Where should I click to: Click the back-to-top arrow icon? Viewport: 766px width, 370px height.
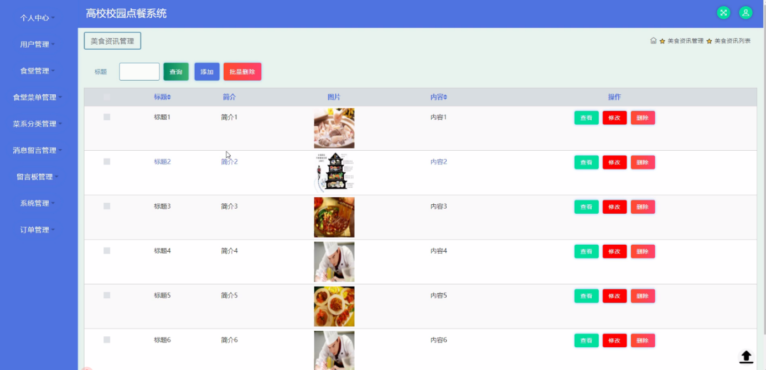tap(746, 357)
